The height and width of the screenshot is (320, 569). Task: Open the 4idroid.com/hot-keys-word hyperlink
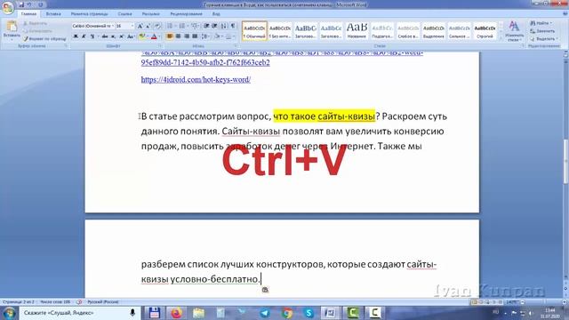pyautogui.click(x=196, y=79)
